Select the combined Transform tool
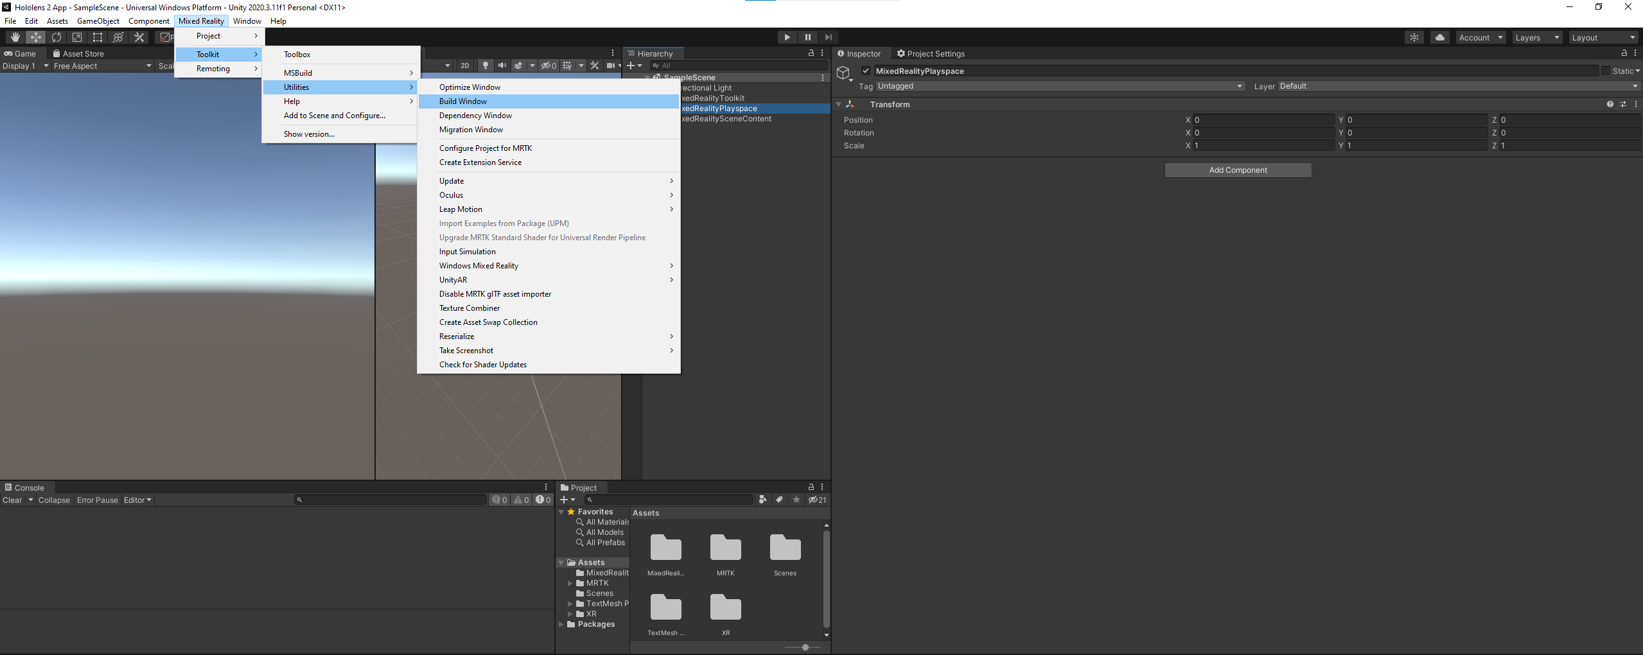The width and height of the screenshot is (1643, 655). pos(118,37)
